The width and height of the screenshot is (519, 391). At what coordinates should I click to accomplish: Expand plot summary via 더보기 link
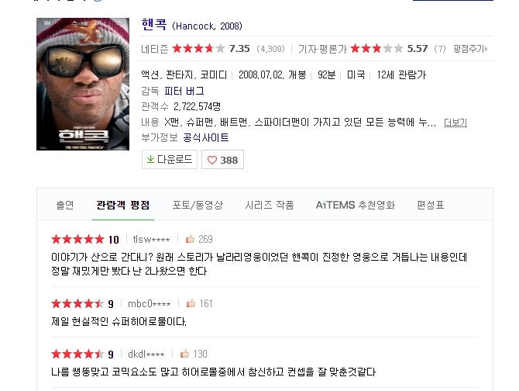click(x=455, y=123)
